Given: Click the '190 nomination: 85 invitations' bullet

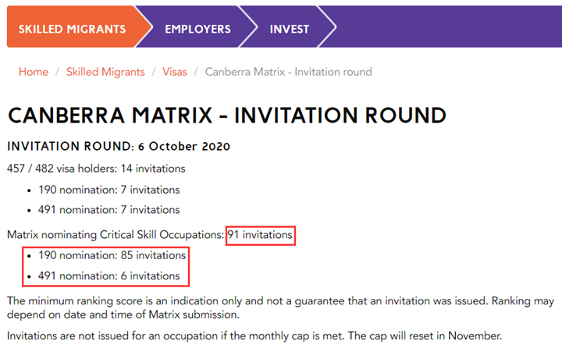Looking at the screenshot, I should (x=113, y=255).
